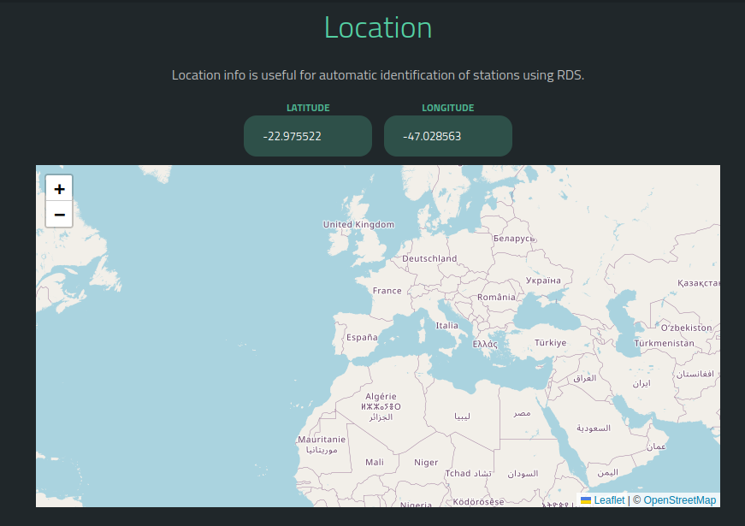Click Türkiye on the map
Viewport: 745px width, 526px height.
click(x=550, y=343)
